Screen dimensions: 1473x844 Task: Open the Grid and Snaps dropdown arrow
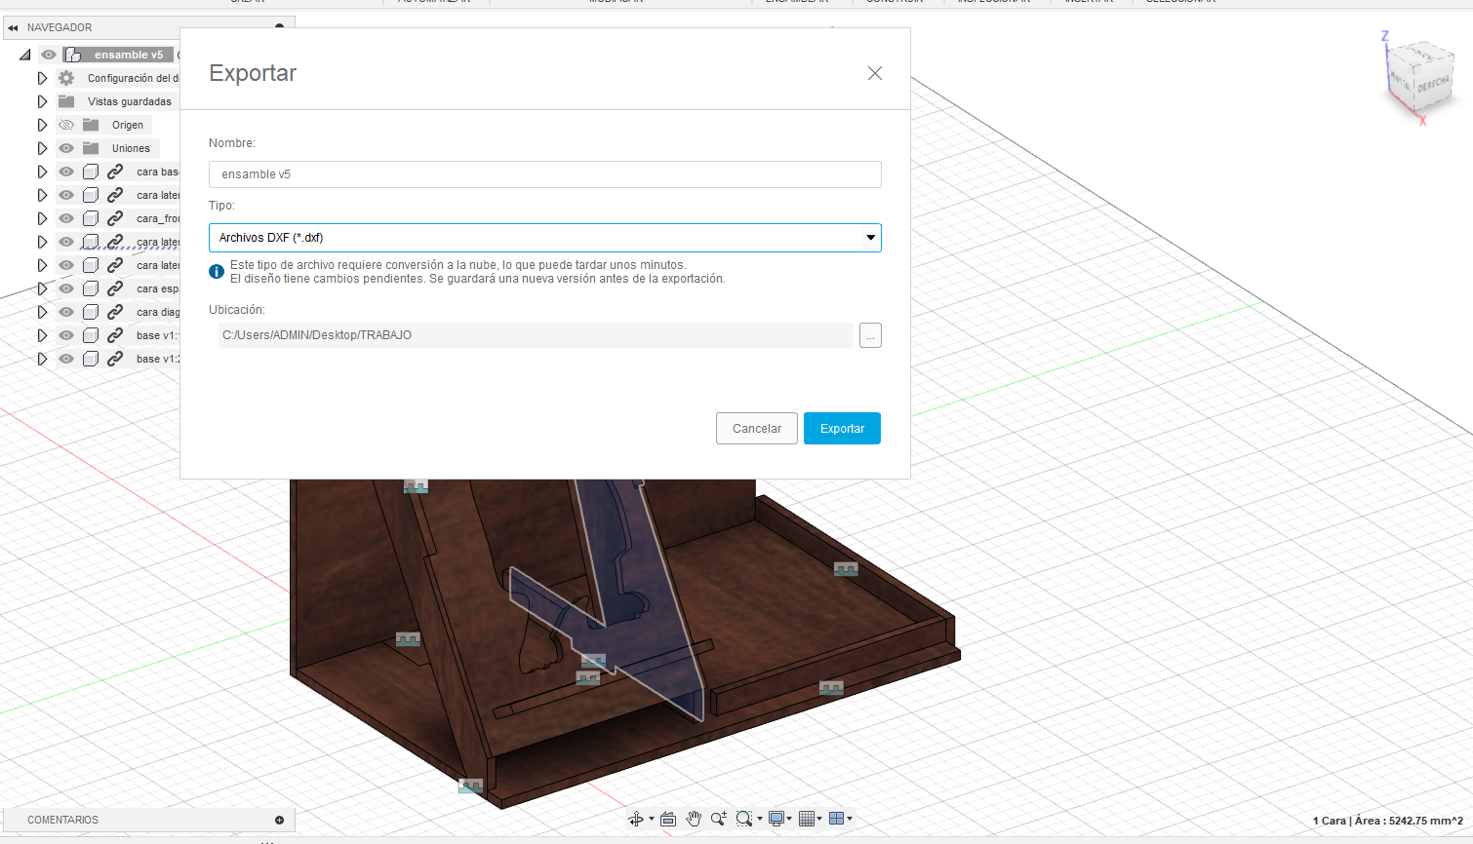(x=819, y=819)
